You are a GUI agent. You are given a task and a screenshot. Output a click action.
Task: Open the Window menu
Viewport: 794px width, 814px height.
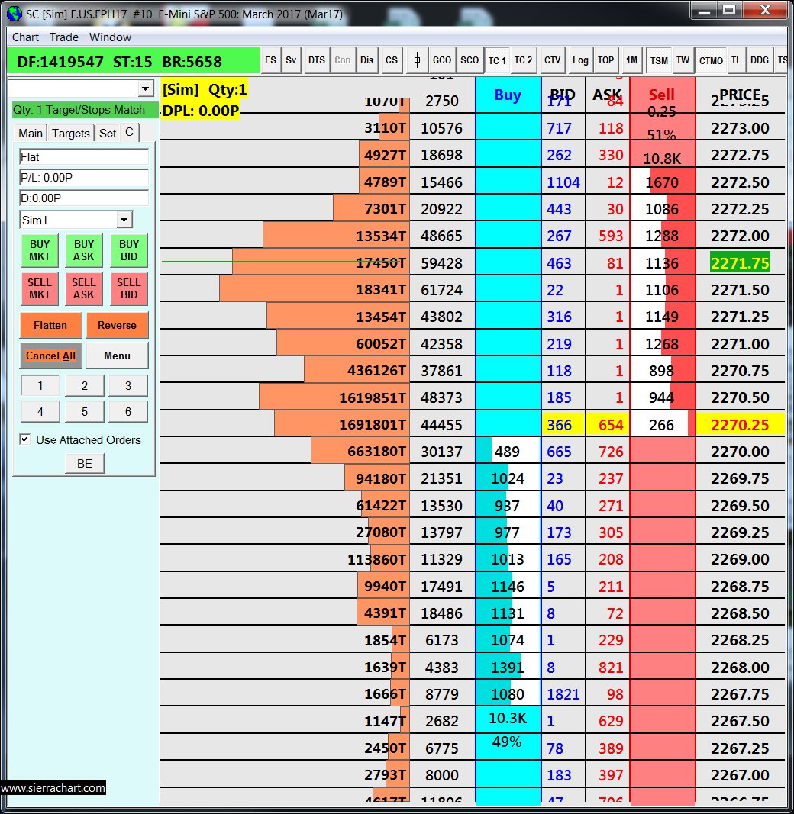click(x=110, y=37)
